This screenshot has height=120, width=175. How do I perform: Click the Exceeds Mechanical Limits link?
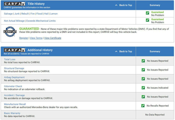pos(41,21)
